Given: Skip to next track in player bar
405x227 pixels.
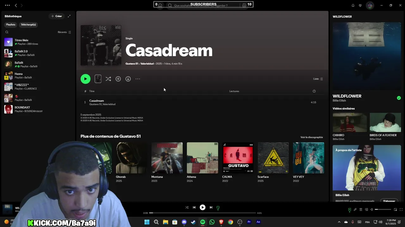Looking at the screenshot, I should (211, 207).
